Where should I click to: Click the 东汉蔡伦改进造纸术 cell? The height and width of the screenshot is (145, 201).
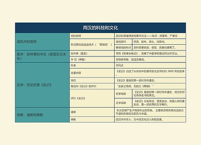coord(92,45)
